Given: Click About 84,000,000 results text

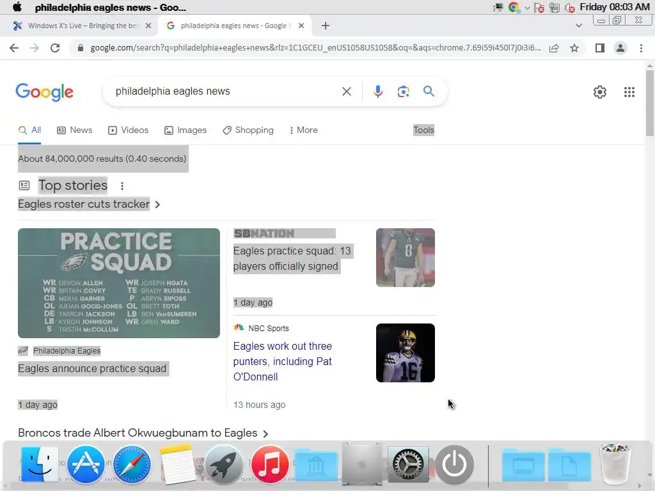Looking at the screenshot, I should (102, 159).
